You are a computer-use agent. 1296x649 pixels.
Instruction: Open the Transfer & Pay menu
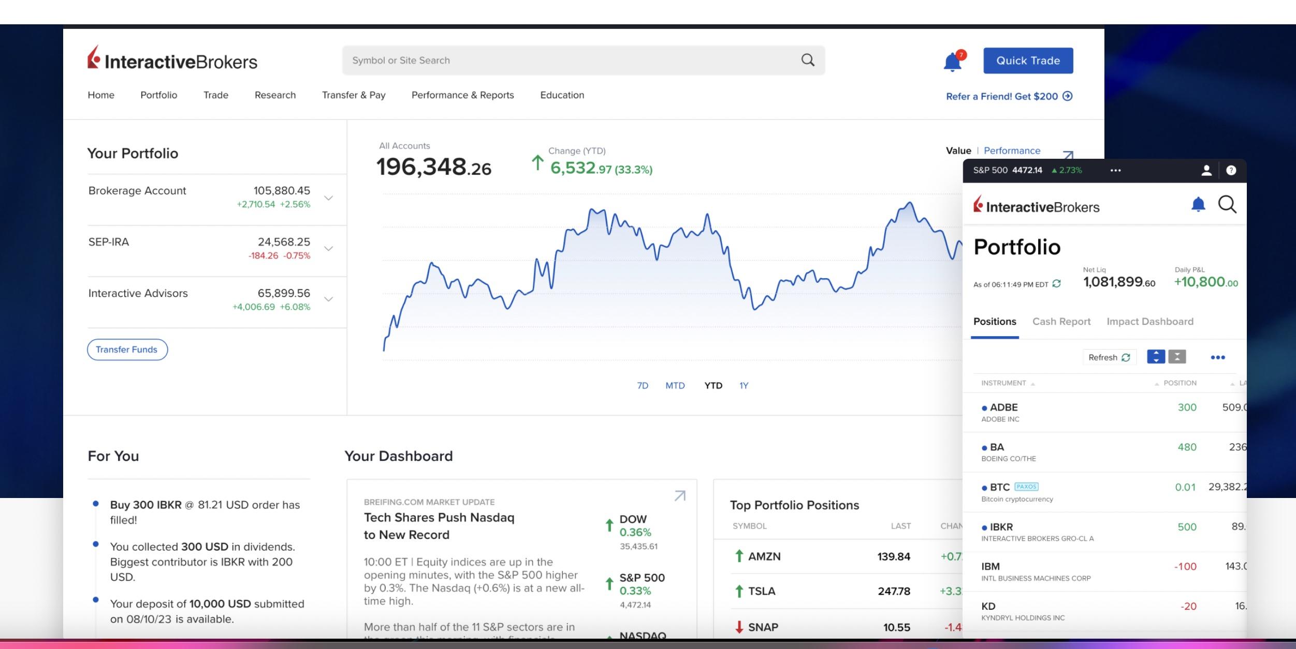pyautogui.click(x=354, y=95)
